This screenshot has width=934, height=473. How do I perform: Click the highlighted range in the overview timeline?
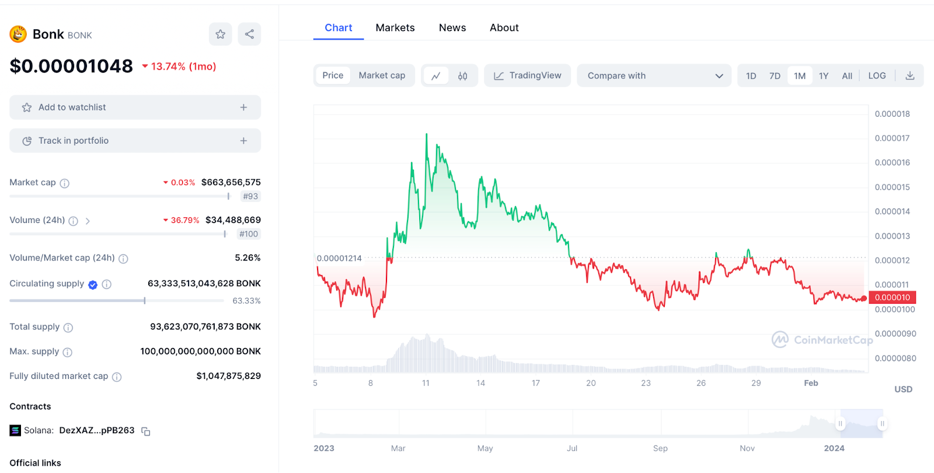click(861, 424)
